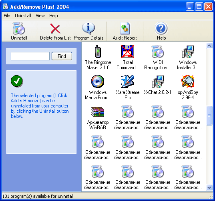This screenshot has height=201, width=215.
Task: Minimize the Add/Remove Plus window
Action: point(190,7)
